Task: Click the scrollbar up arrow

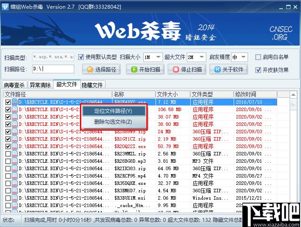Action: click(x=293, y=95)
